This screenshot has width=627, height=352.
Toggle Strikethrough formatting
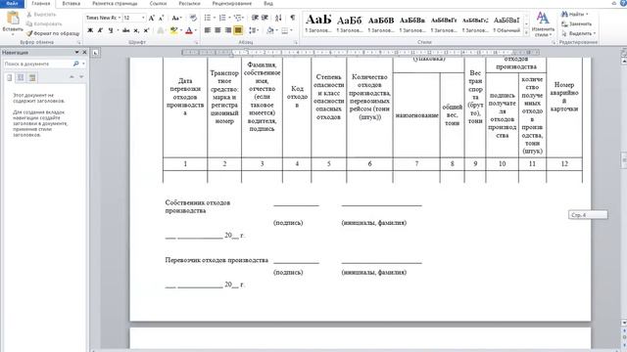[x=126, y=30]
